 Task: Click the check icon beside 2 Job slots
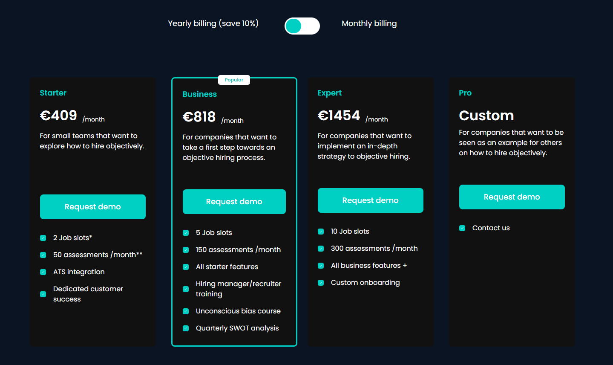pos(43,238)
